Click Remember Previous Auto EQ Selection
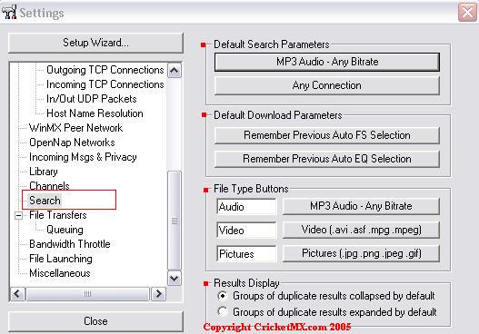 (x=327, y=159)
